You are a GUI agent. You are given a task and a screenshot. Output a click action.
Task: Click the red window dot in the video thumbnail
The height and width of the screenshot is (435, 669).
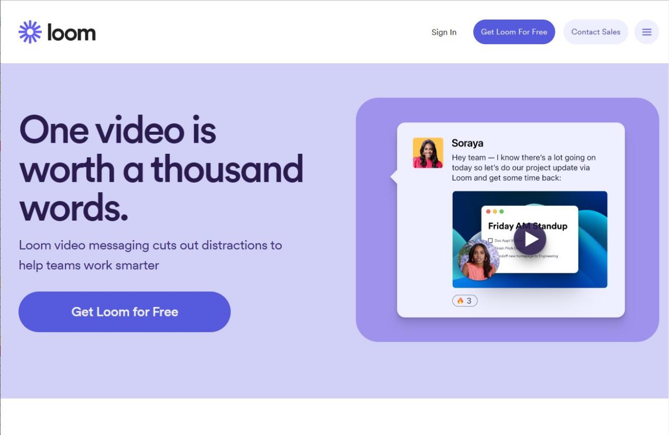pos(489,211)
